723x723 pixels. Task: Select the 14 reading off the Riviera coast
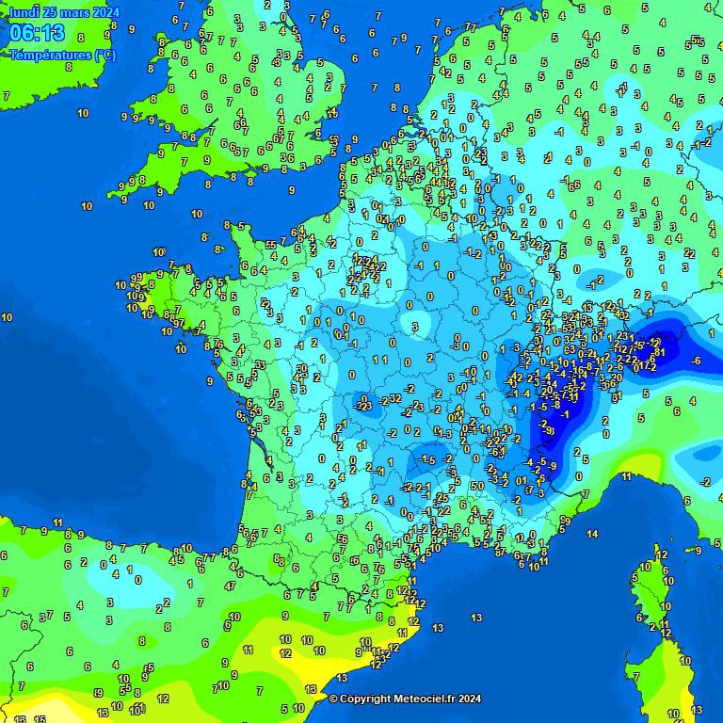(x=592, y=534)
